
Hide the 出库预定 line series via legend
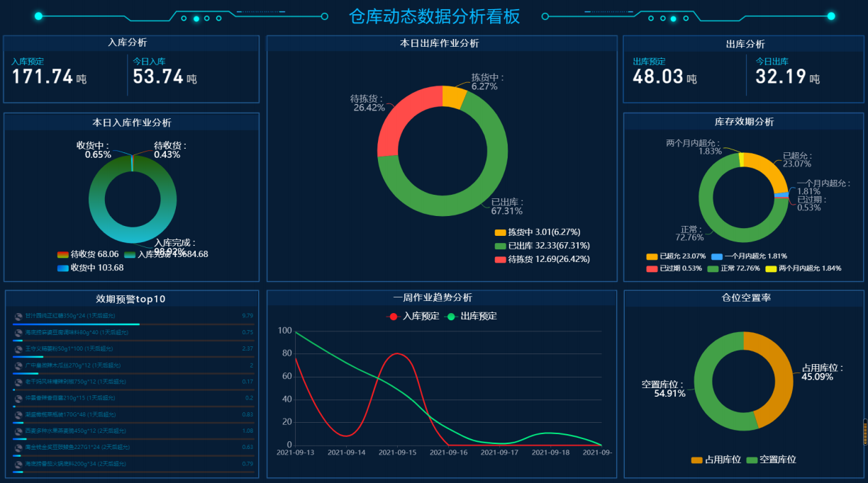point(471,316)
